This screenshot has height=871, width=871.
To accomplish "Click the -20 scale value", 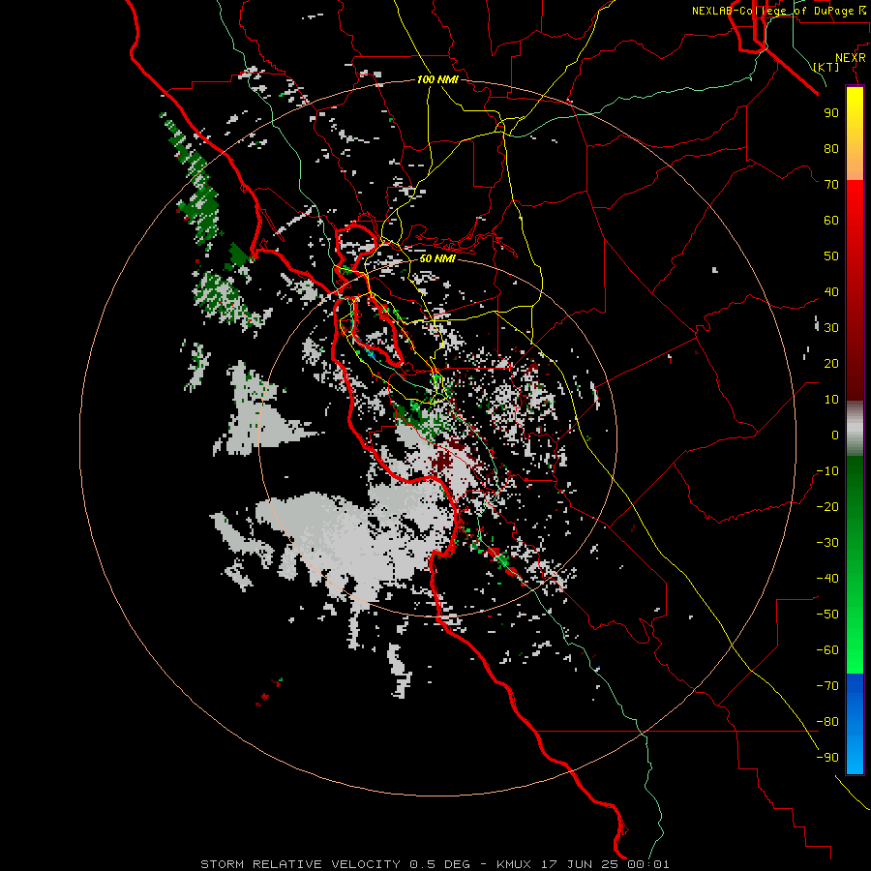I will pyautogui.click(x=827, y=506).
